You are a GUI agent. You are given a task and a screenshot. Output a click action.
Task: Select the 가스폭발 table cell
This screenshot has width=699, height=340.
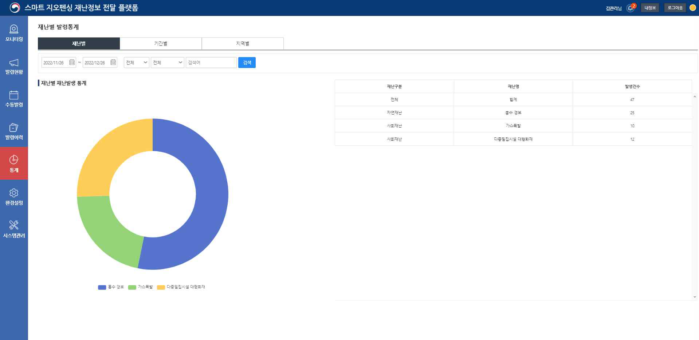coord(513,126)
